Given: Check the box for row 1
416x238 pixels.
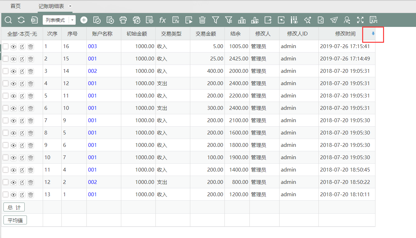Looking at the screenshot, I should click(6, 46).
